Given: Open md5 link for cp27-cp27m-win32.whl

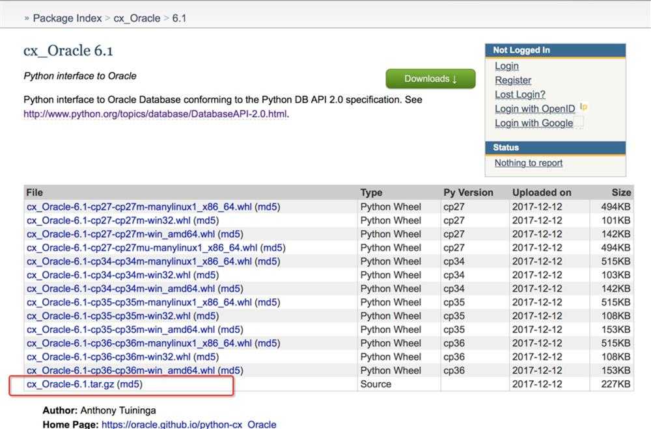Looking at the screenshot, I should click(x=206, y=220).
